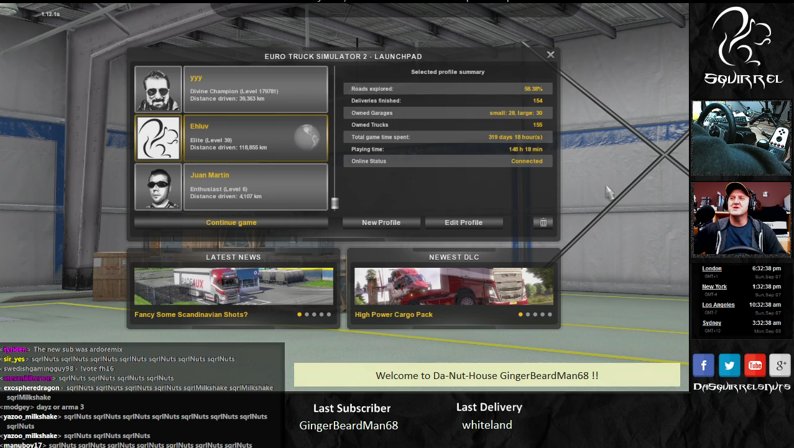Click Playing time 148 h row

tap(447, 149)
